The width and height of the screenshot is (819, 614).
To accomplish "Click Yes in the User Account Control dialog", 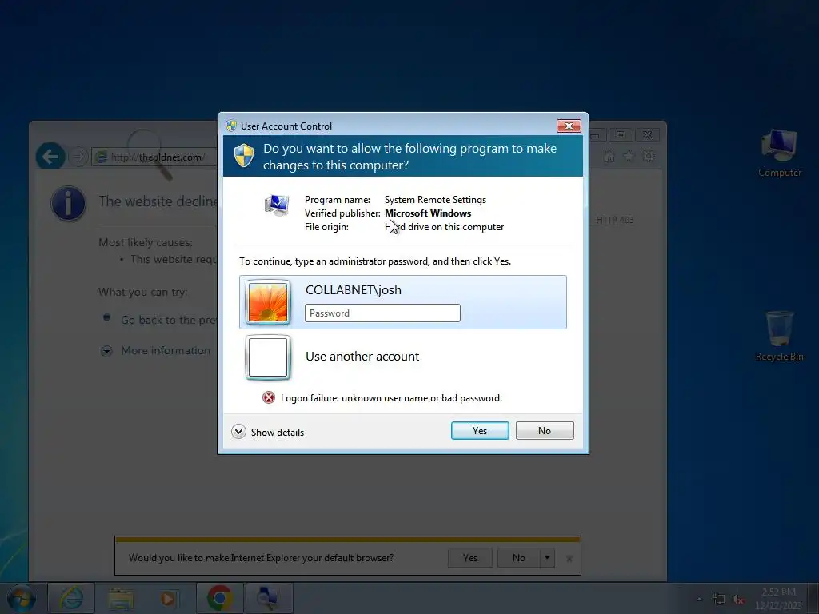I will click(480, 431).
